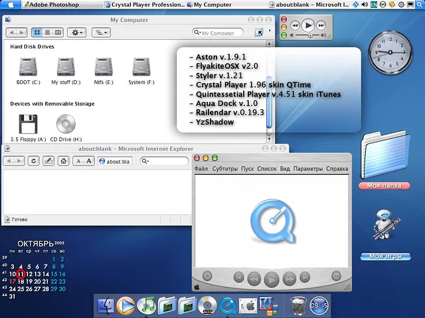
Task: Open 3.5 Floppy (A:) icon
Action: click(x=28, y=124)
